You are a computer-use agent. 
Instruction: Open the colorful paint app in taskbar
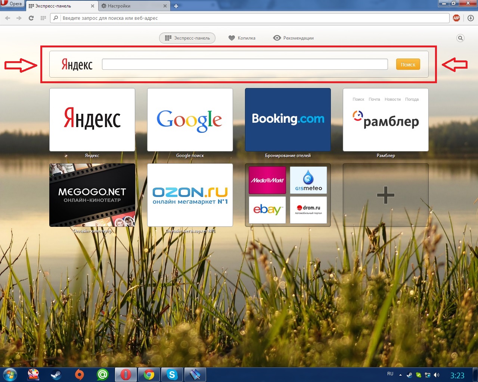coord(34,375)
